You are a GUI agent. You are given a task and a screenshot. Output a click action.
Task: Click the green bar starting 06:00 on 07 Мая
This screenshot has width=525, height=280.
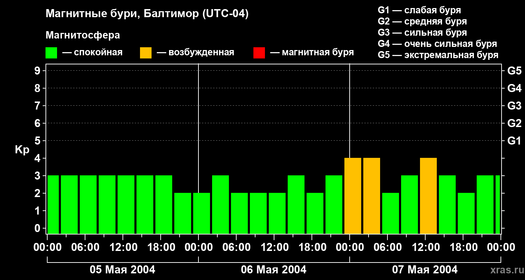point(391,213)
